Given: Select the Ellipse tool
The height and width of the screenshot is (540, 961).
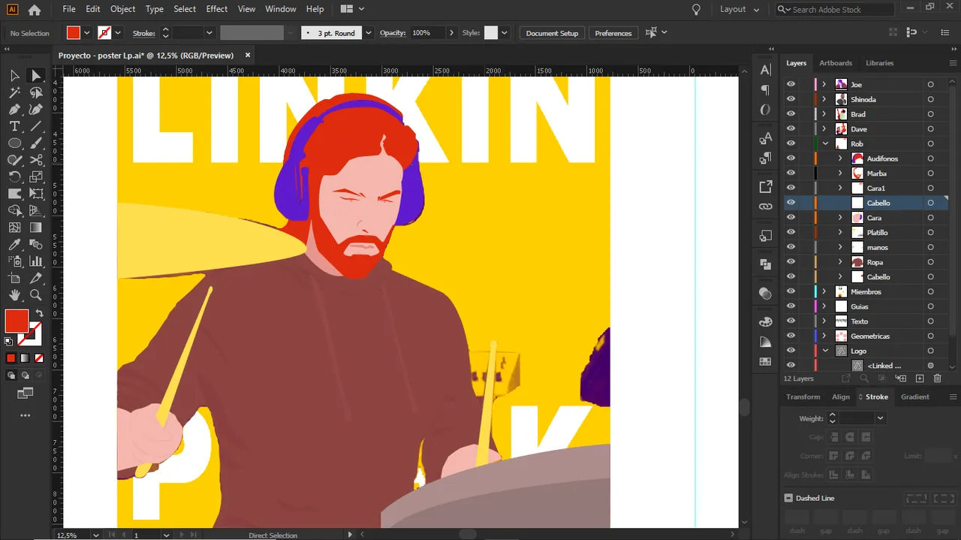Looking at the screenshot, I should [x=14, y=143].
